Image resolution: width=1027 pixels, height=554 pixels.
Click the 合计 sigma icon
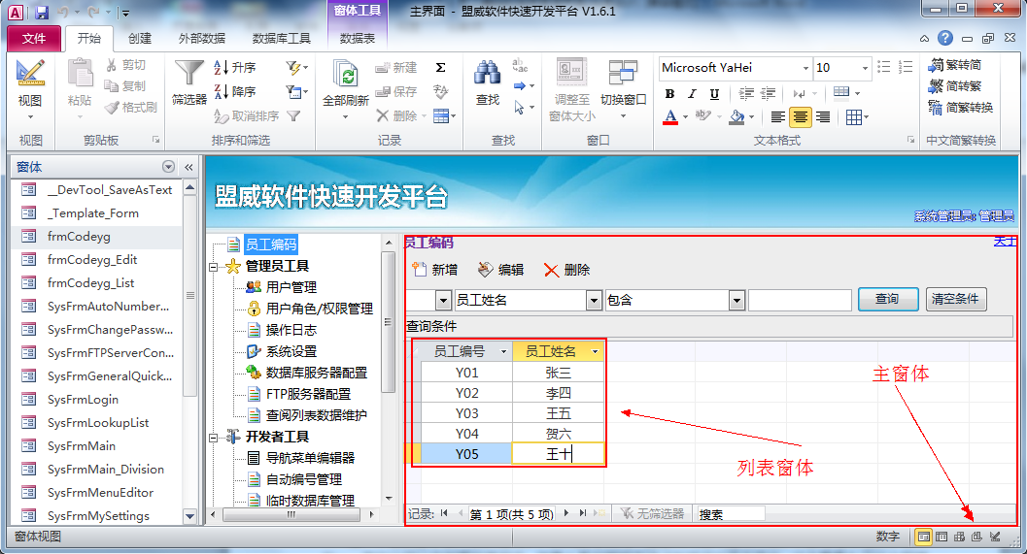coord(441,67)
